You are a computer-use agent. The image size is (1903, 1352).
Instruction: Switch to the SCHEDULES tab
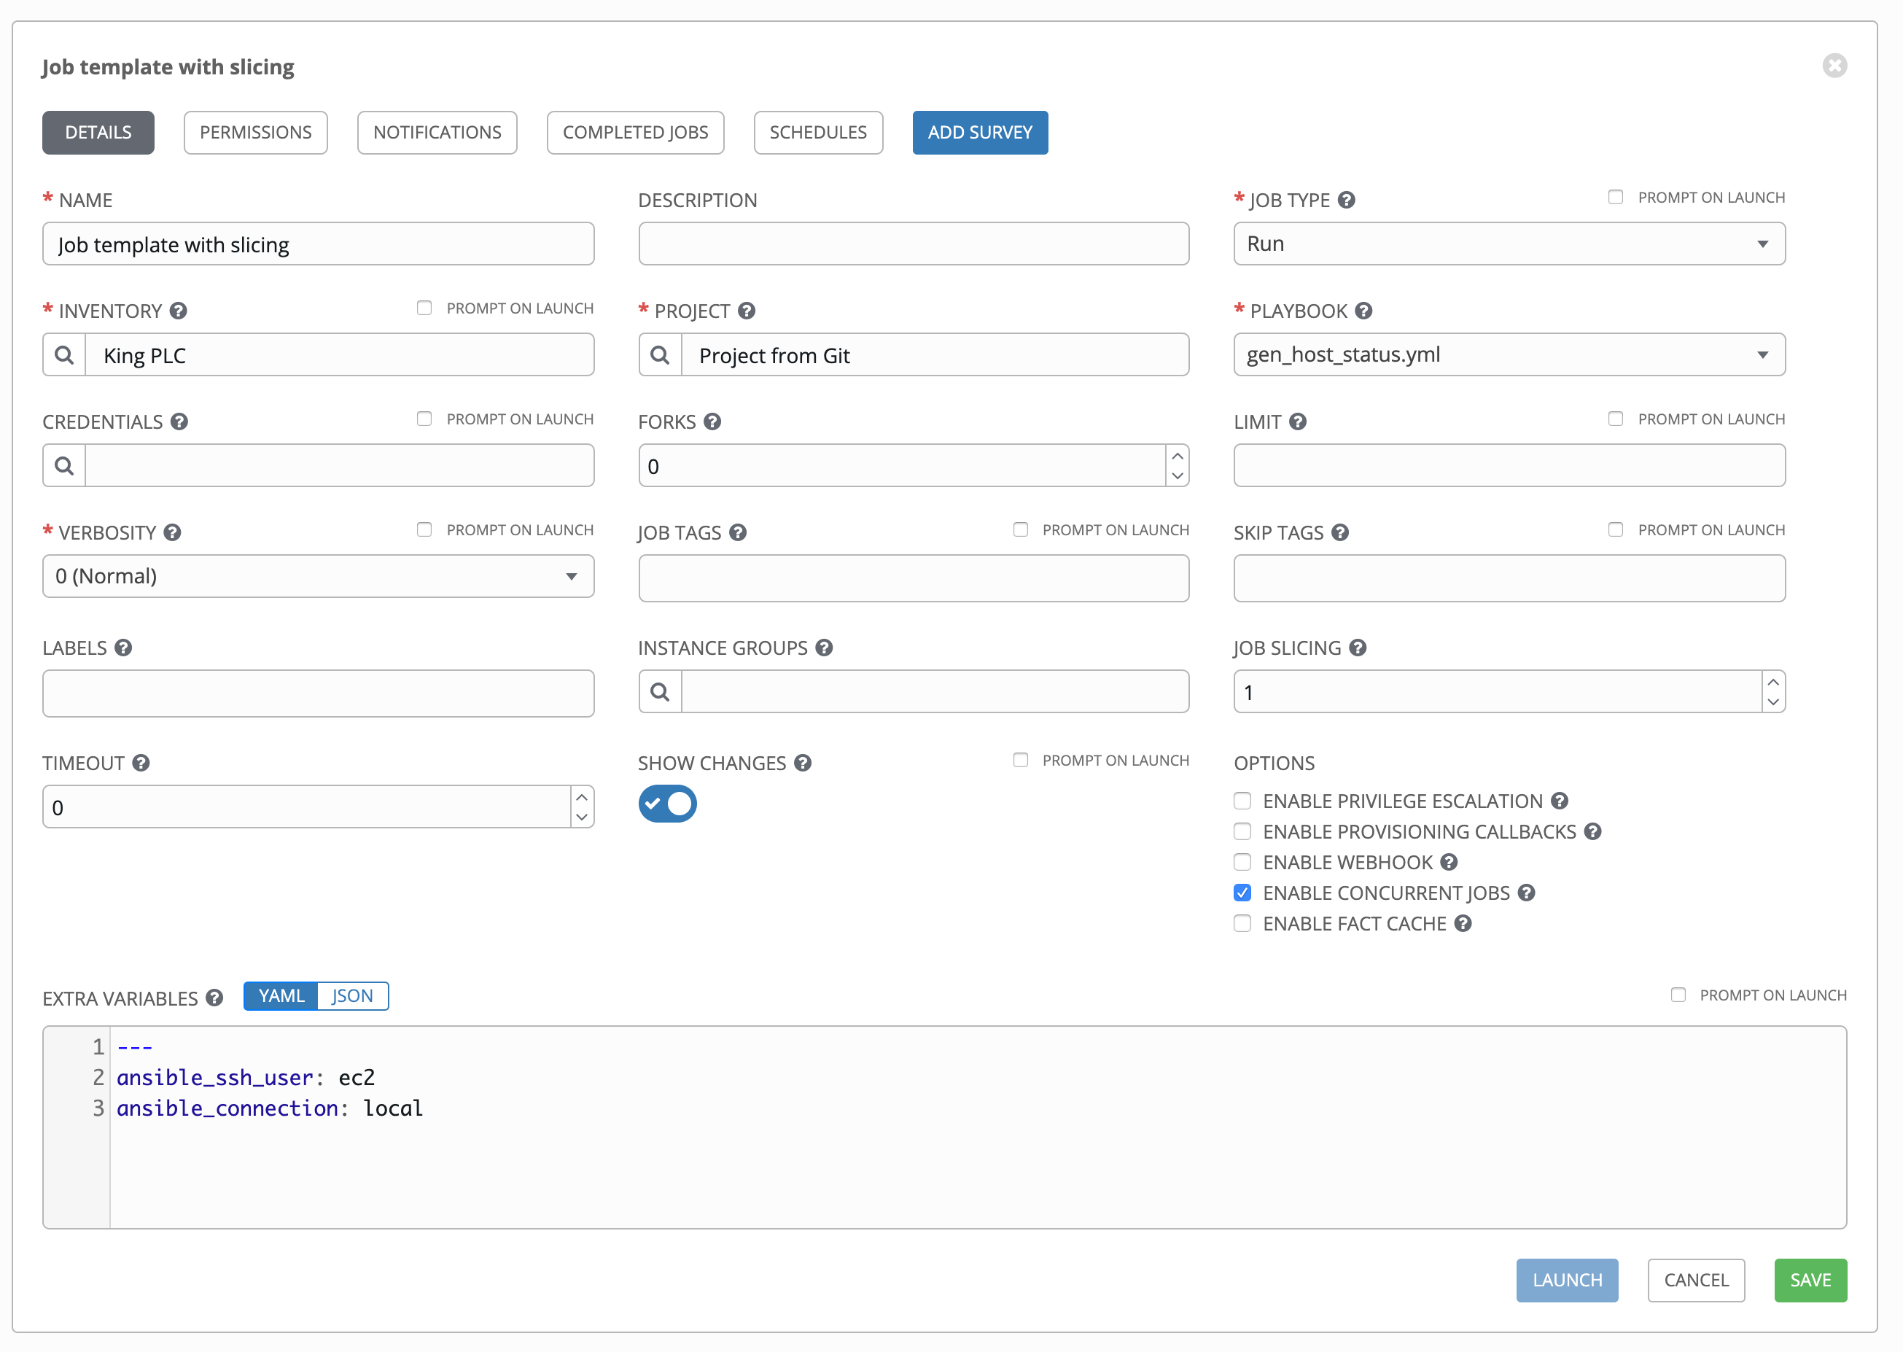coord(816,132)
